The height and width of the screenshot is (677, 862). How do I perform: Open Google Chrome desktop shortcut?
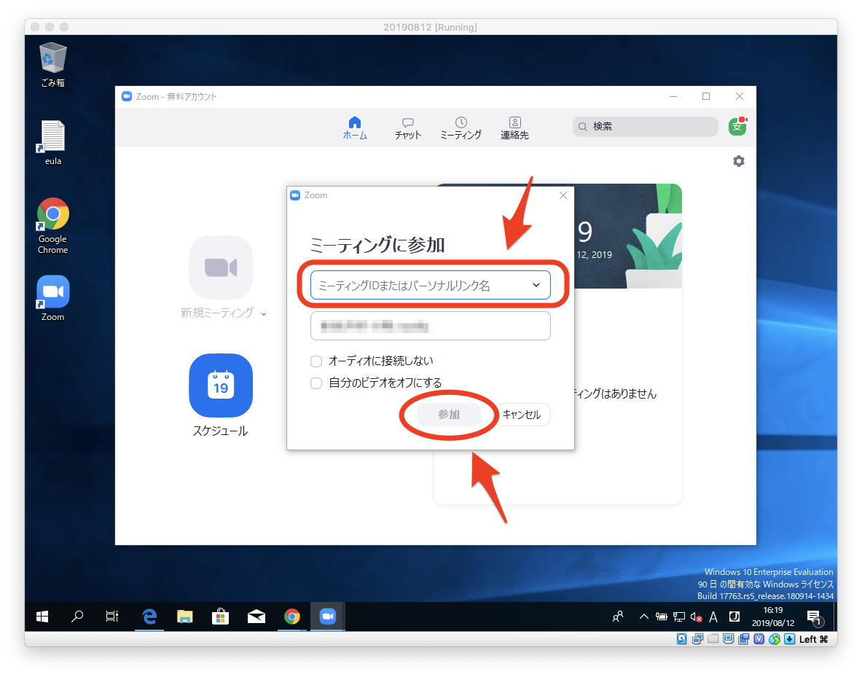click(52, 214)
